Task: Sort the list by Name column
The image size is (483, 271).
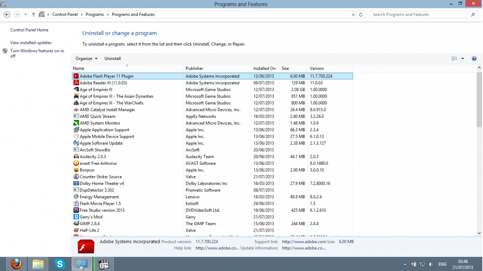Action: pos(127,68)
